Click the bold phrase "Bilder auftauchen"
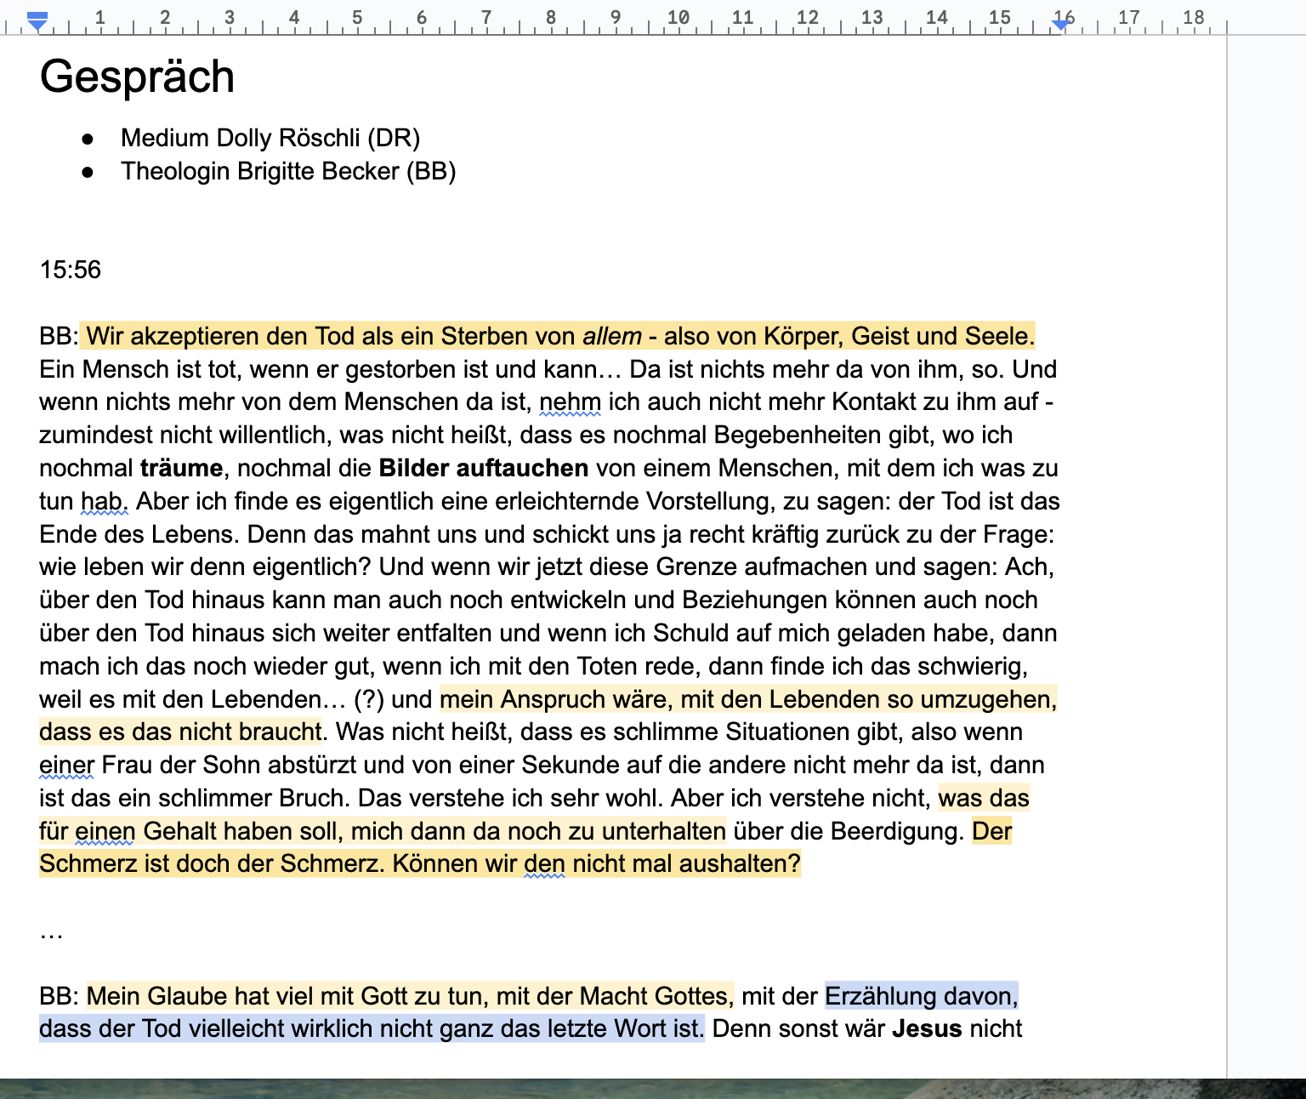 (483, 469)
